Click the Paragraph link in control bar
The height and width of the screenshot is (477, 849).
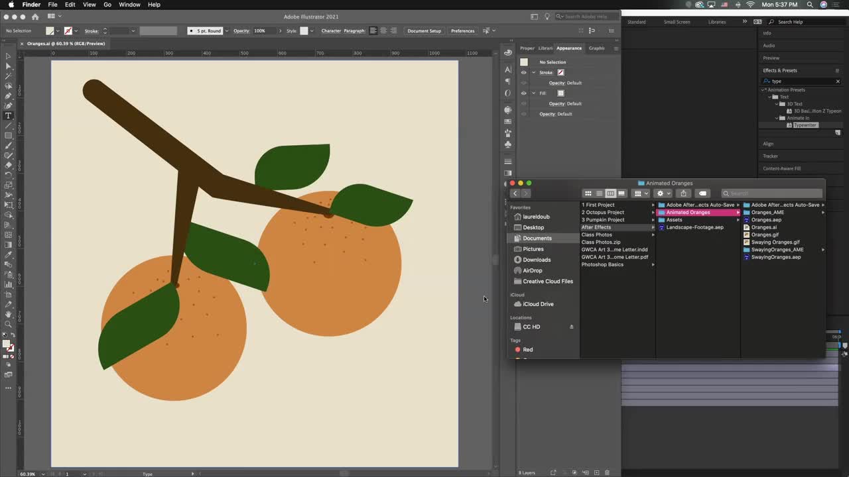point(354,30)
